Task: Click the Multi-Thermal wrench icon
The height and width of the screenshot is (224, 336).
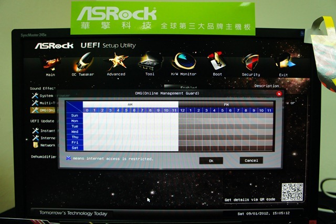Action: click(x=35, y=103)
